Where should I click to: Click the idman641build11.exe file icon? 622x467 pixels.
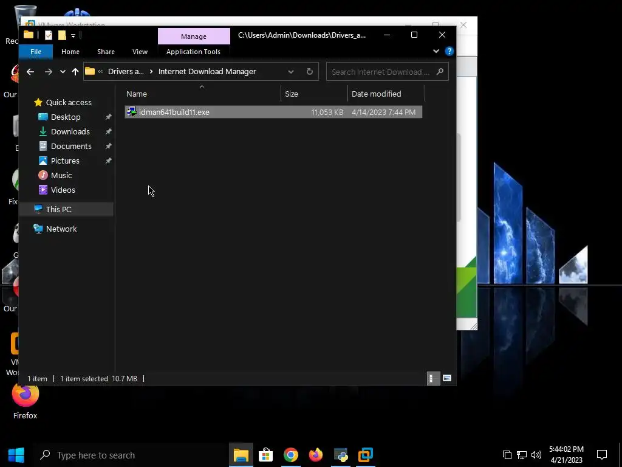132,112
